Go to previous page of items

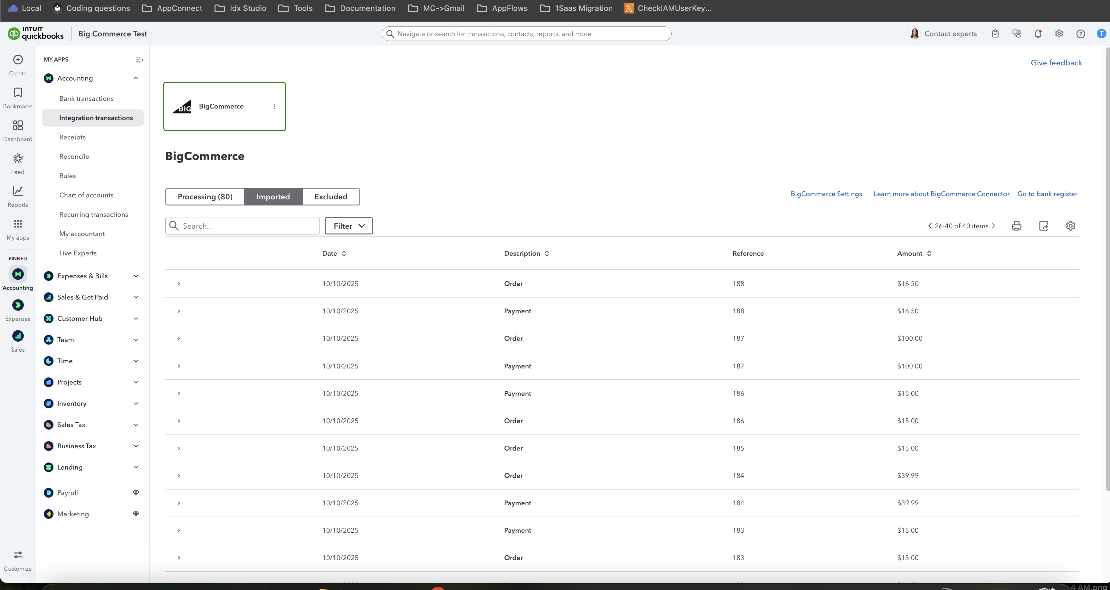click(929, 226)
